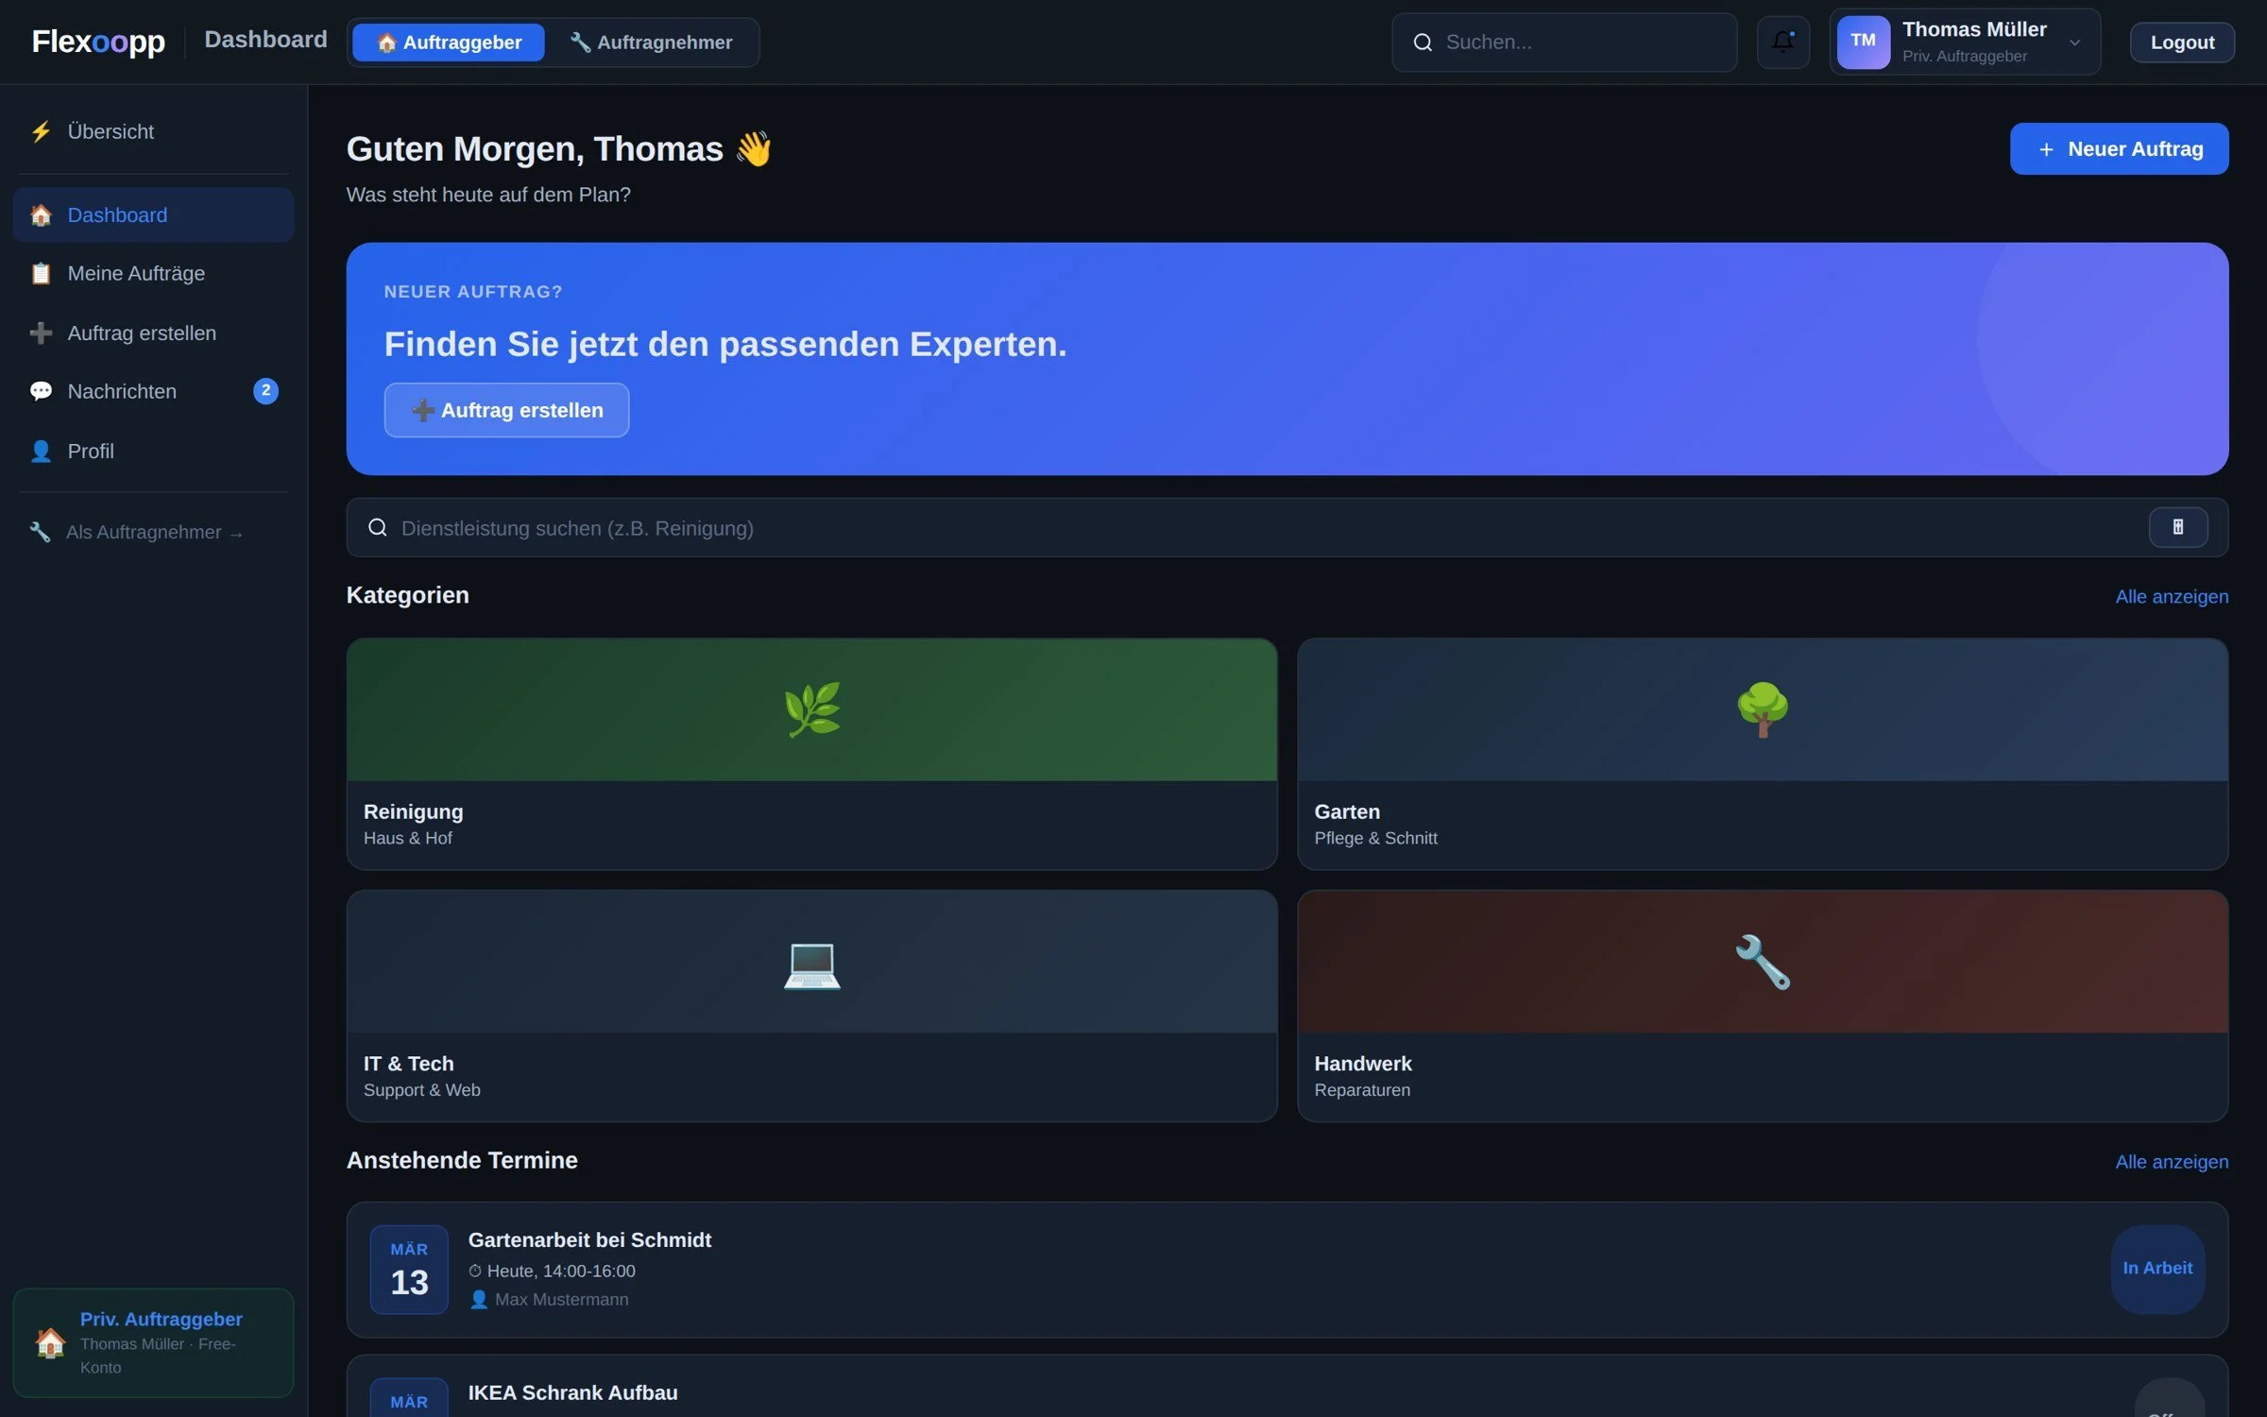Click Alle anzeigen next to Kategorien
The image size is (2267, 1417).
(x=2172, y=596)
